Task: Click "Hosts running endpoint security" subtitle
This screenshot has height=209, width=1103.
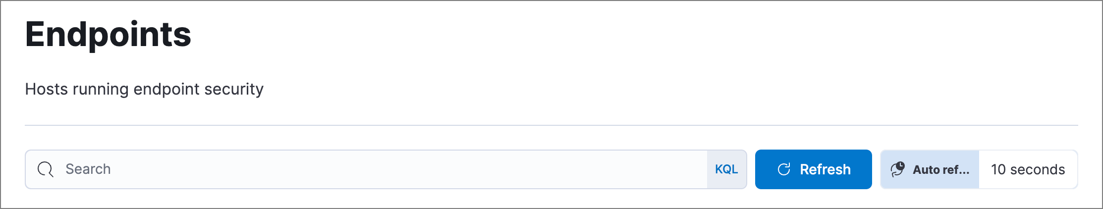Action: coord(144,89)
